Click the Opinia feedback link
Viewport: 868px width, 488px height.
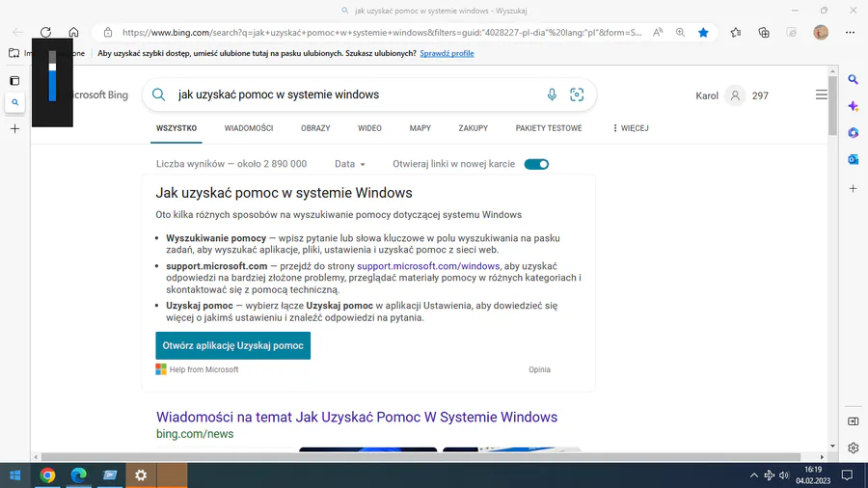pyautogui.click(x=539, y=369)
